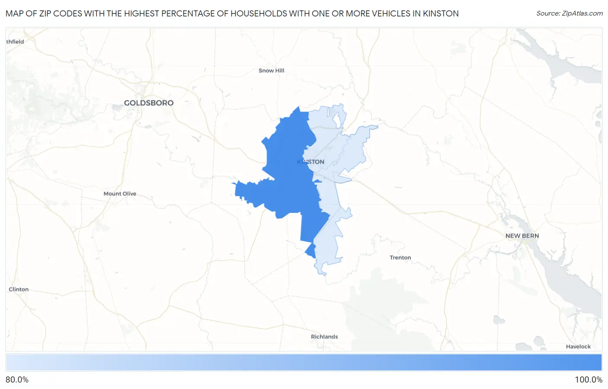608x389 pixels.
Task: Select the Richlands map label
Action: pyautogui.click(x=324, y=337)
